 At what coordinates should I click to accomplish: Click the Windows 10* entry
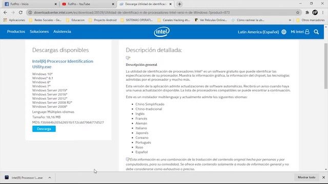pyautogui.click(x=42, y=74)
